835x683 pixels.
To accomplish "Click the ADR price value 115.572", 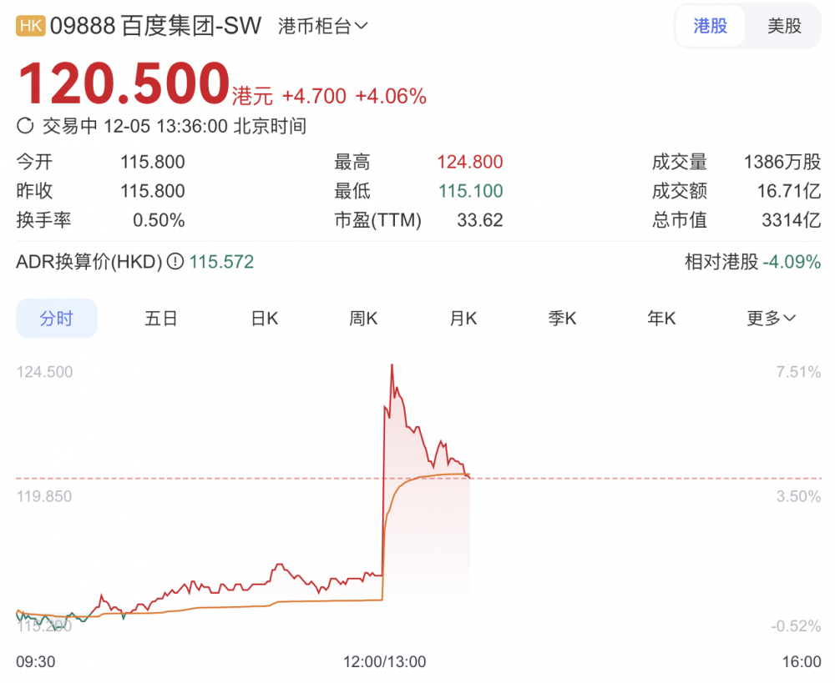I will (221, 262).
